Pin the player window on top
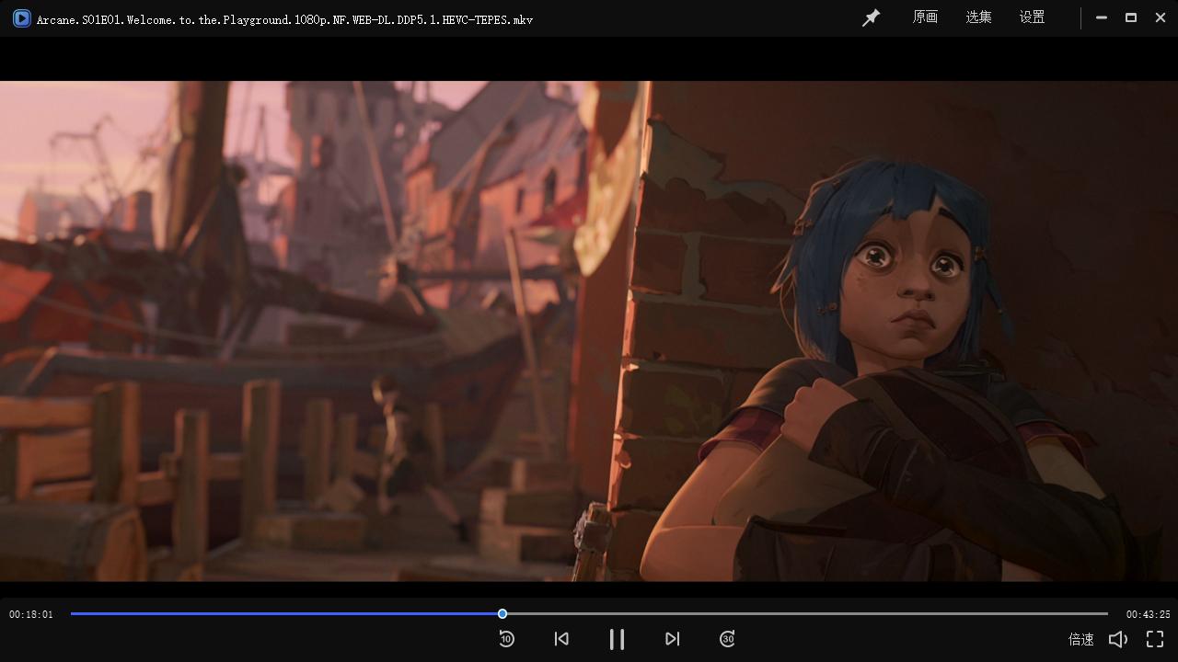 [871, 18]
